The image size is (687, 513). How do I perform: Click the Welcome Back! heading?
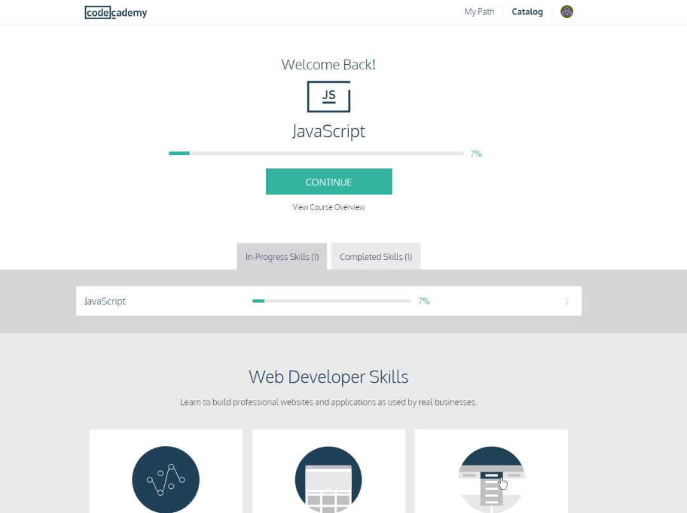[x=329, y=64]
